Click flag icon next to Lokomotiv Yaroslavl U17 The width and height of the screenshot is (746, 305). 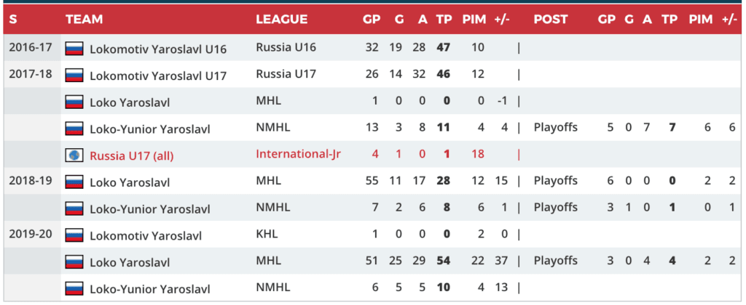coord(74,75)
